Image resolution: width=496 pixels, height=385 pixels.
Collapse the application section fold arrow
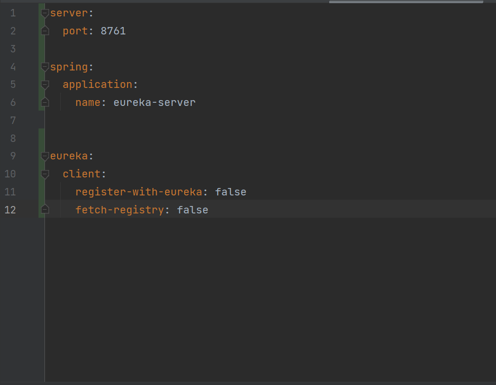click(44, 84)
